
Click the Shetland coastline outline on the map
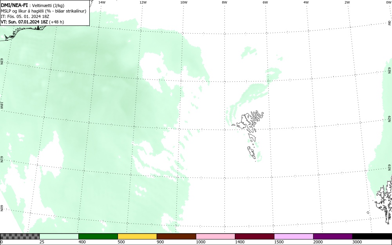[383, 200]
